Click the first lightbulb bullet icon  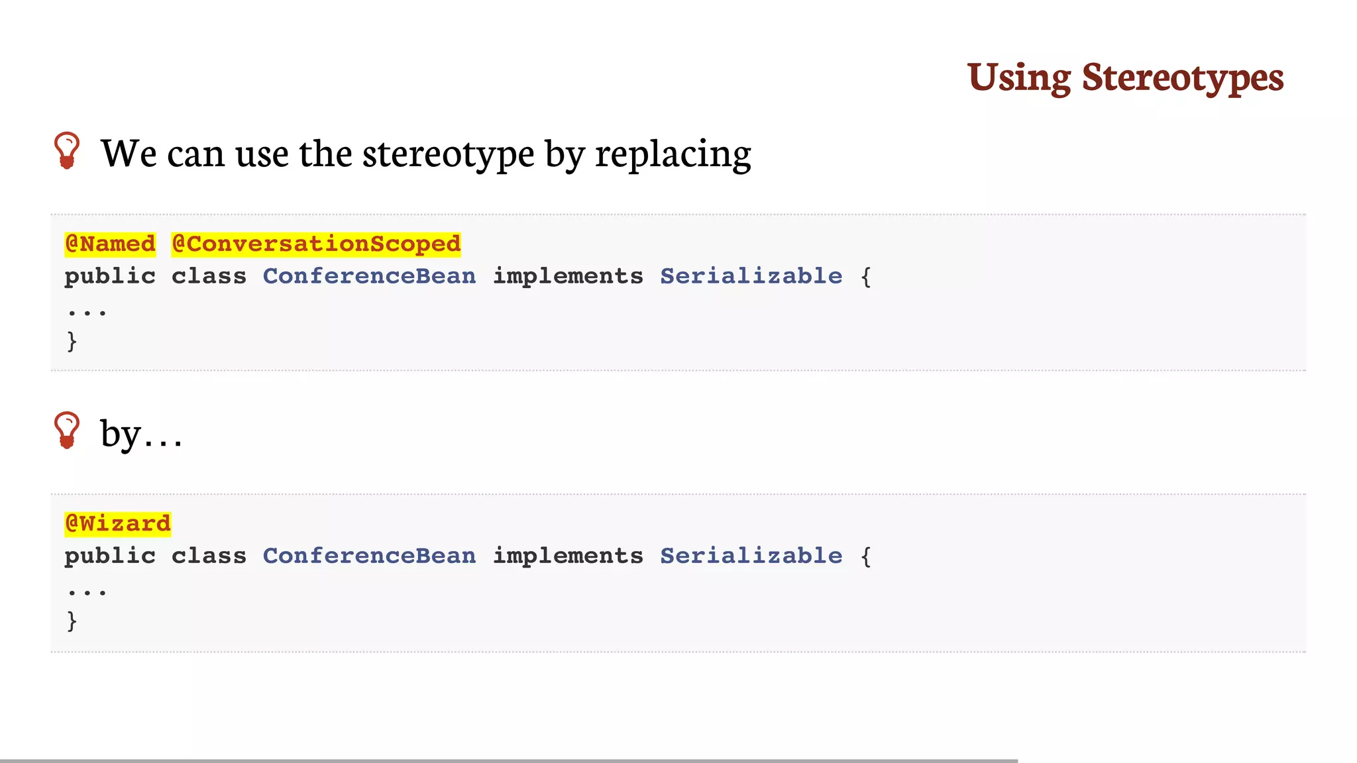67,151
